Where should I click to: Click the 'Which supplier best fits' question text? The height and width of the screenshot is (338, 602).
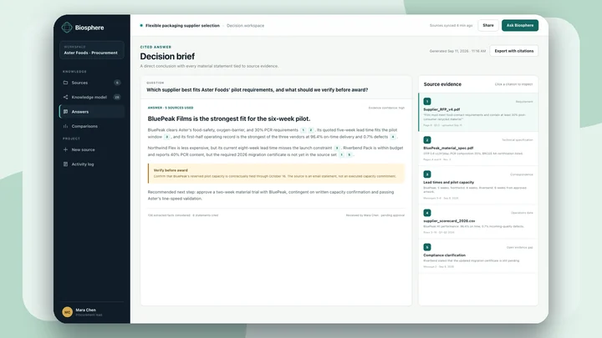coord(257,89)
